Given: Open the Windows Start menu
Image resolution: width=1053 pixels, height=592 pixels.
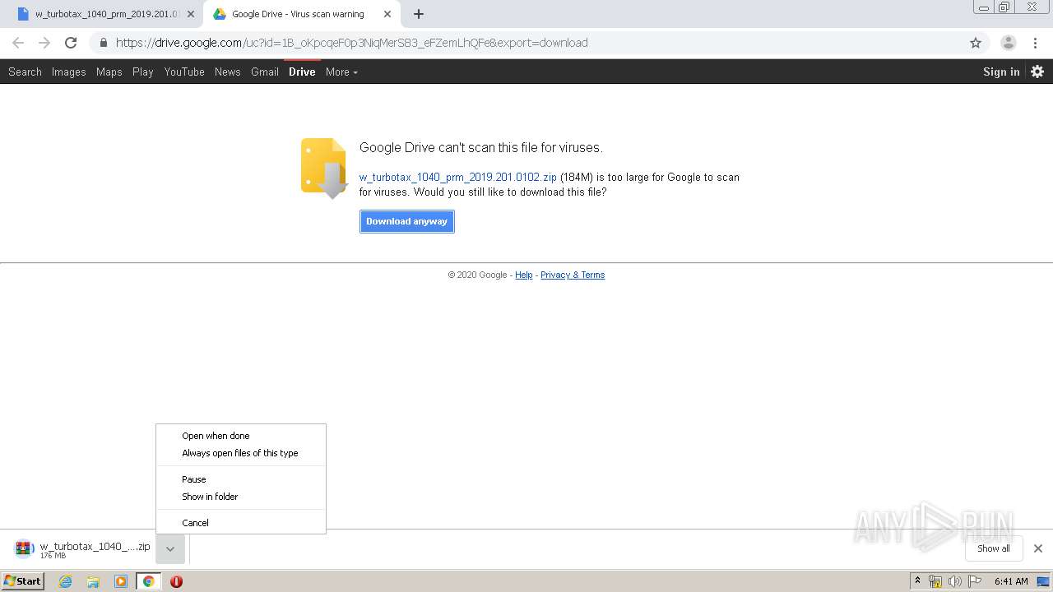Looking at the screenshot, I should [x=22, y=580].
